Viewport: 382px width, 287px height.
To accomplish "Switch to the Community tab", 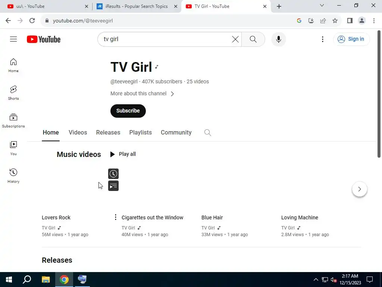I will [x=176, y=133].
